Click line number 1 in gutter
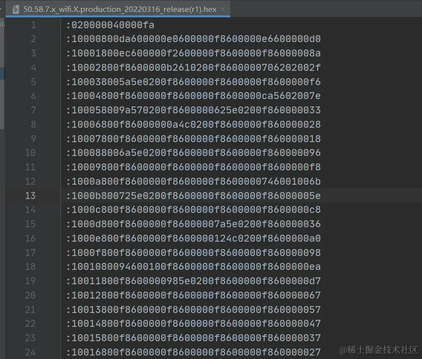Screen dimensions: 422x359 [x=33, y=25]
